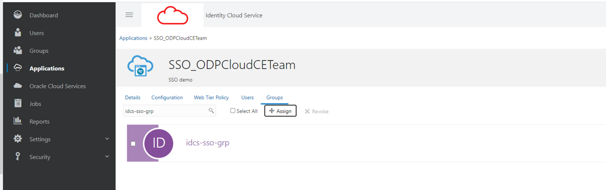Viewport: 606px width, 190px height.
Task: Tick the idcs-sso-grp group checkbox
Action: (x=133, y=143)
